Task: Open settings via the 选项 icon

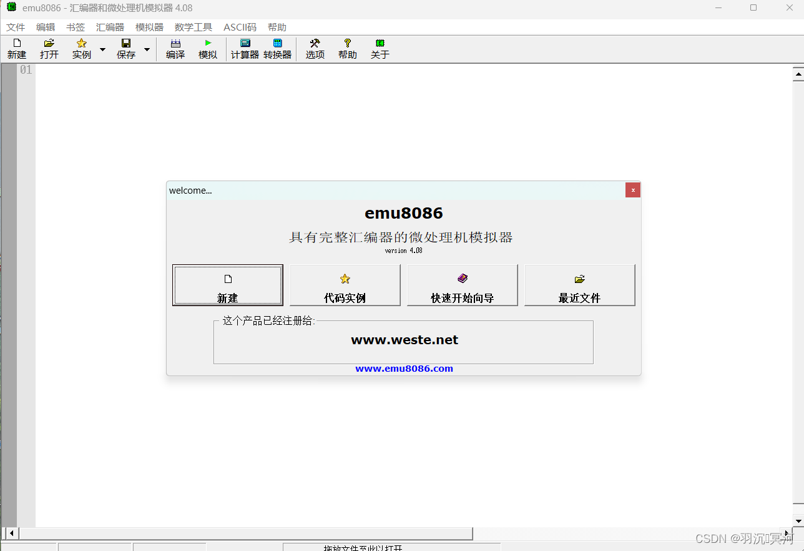Action: coord(315,48)
